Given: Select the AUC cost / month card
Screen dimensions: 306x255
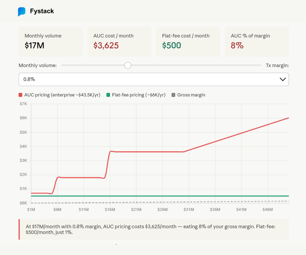Looking at the screenshot, I should coord(119,41).
